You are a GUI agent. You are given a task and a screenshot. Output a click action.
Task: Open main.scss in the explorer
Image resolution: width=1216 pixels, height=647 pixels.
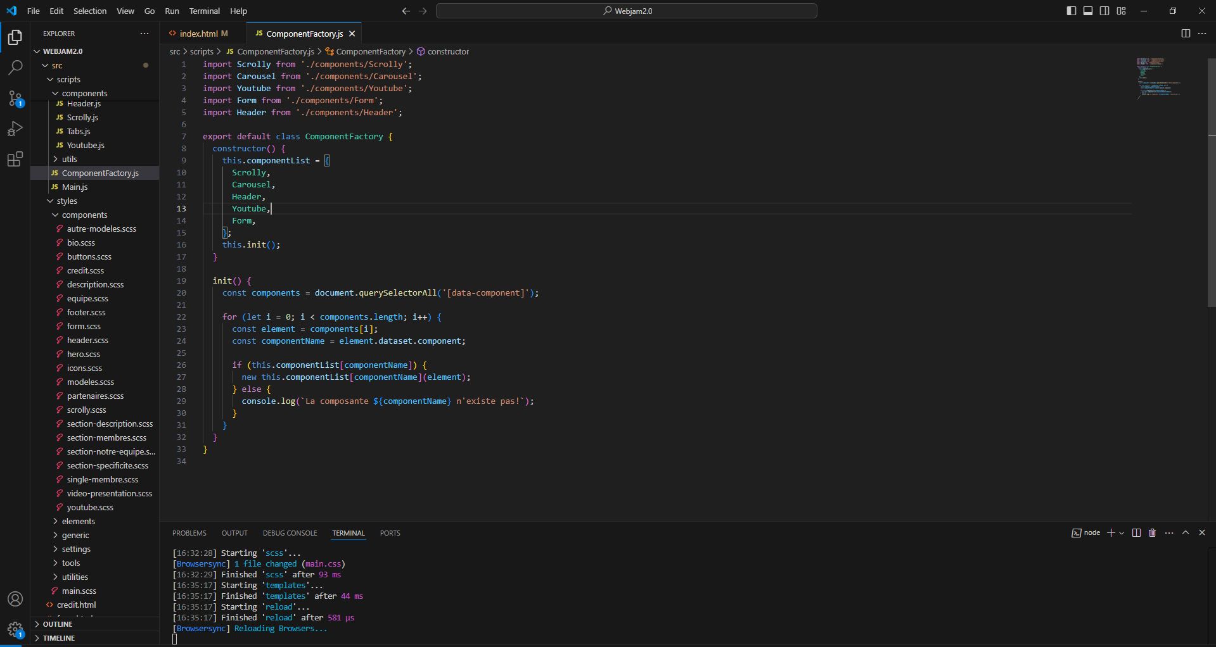point(95,591)
